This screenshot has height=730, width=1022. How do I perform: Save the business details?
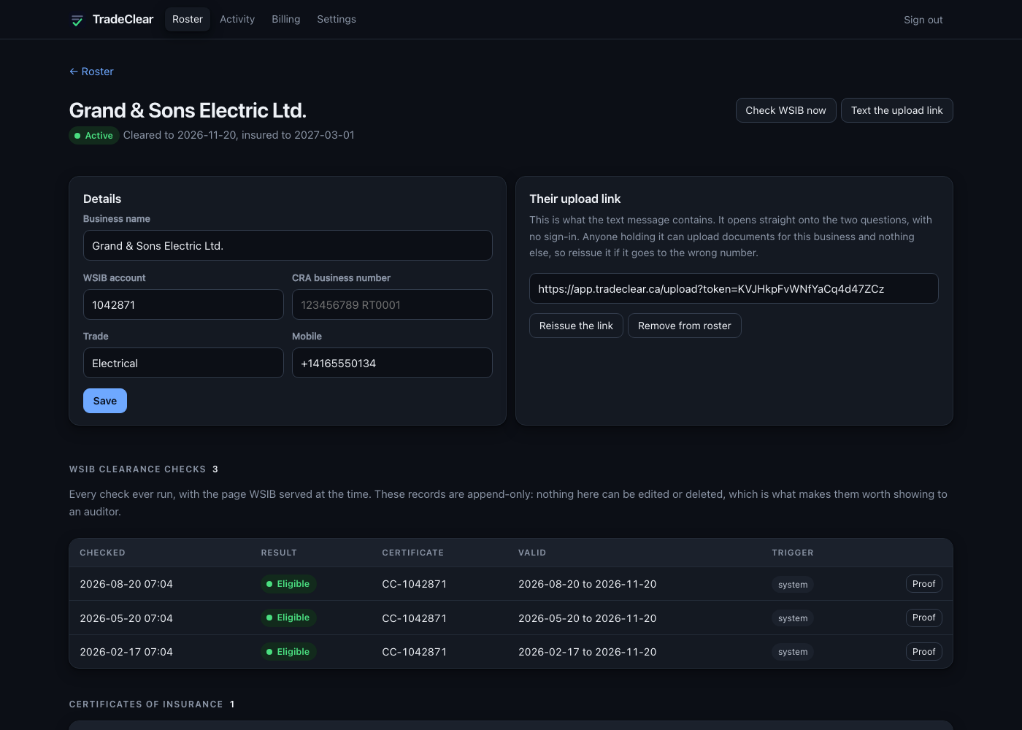[x=105, y=401]
